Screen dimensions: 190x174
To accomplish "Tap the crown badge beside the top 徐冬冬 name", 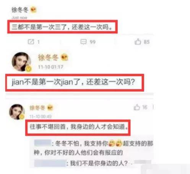I will 33,10.
